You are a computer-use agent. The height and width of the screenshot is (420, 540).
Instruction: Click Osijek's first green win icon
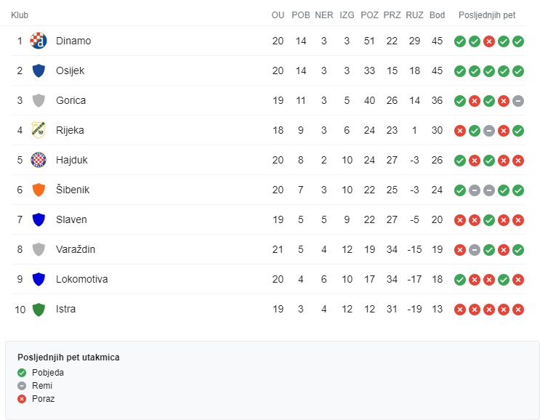(460, 71)
